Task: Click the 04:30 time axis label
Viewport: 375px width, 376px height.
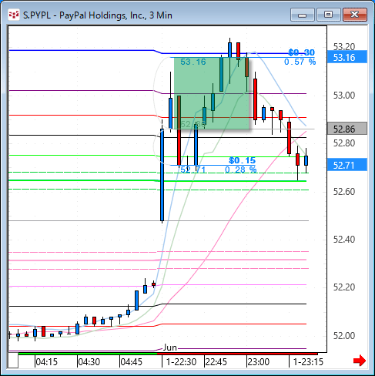Action: pyautogui.click(x=89, y=362)
